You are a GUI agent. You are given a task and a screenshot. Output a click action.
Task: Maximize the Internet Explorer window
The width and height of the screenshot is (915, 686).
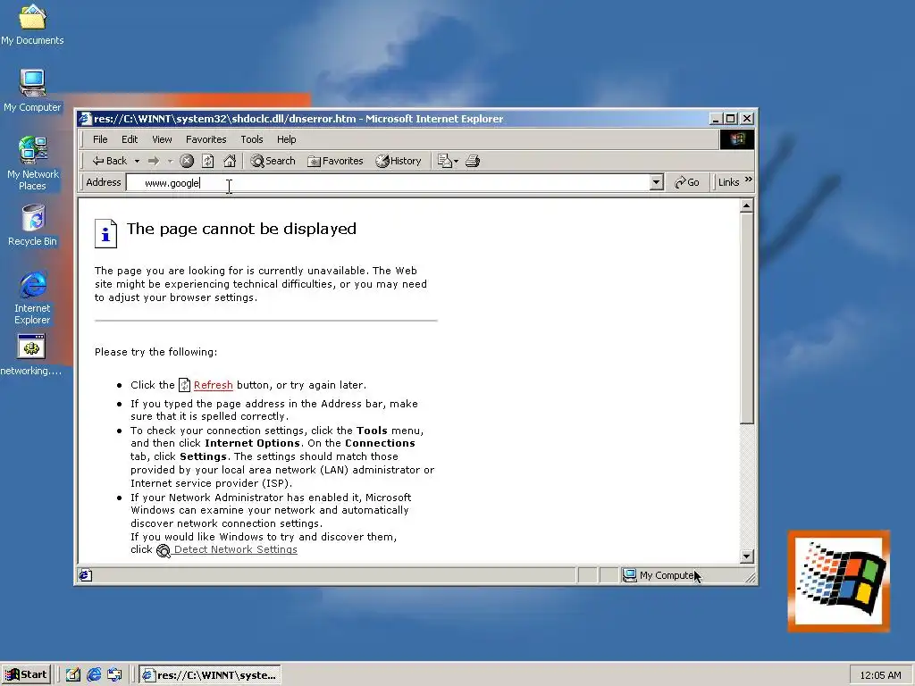(x=731, y=119)
